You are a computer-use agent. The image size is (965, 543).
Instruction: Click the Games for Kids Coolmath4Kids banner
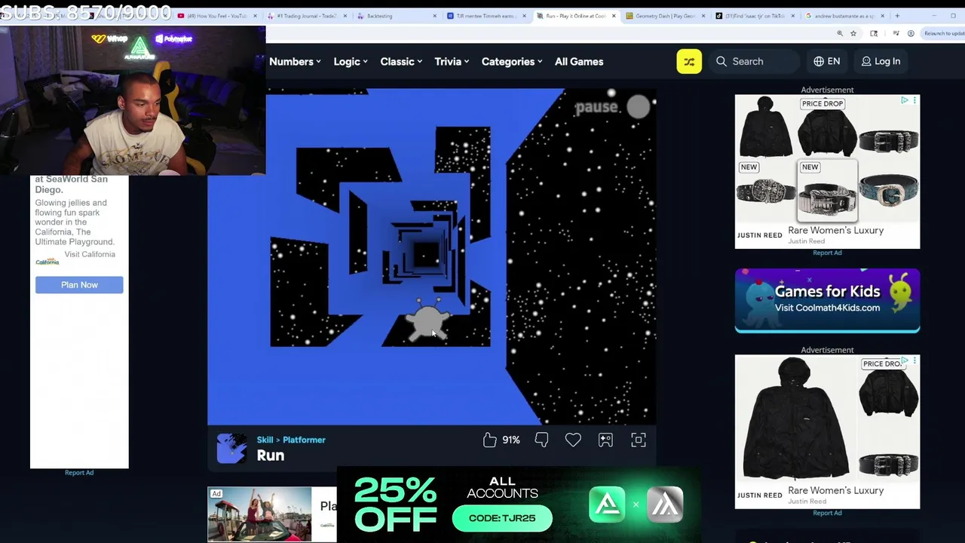click(x=827, y=300)
